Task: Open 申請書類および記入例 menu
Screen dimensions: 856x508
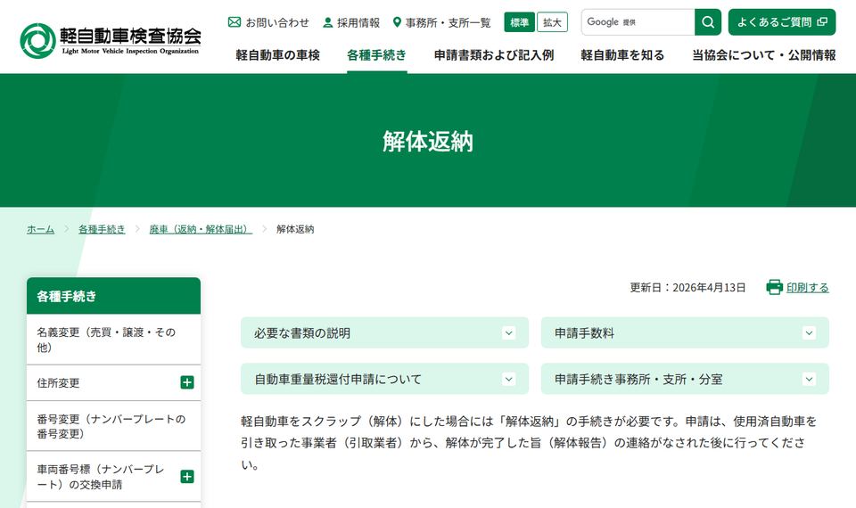Action: pyautogui.click(x=493, y=55)
